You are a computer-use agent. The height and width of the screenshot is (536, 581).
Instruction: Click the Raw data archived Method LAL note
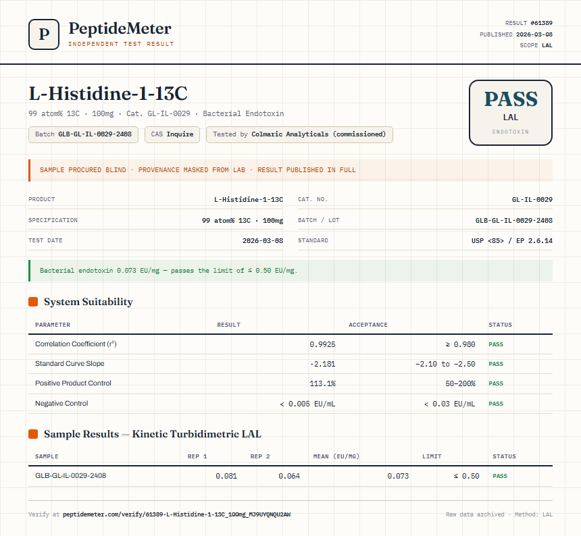pos(499,514)
